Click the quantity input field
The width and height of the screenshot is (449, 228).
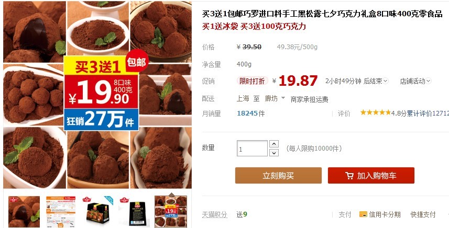click(x=252, y=149)
